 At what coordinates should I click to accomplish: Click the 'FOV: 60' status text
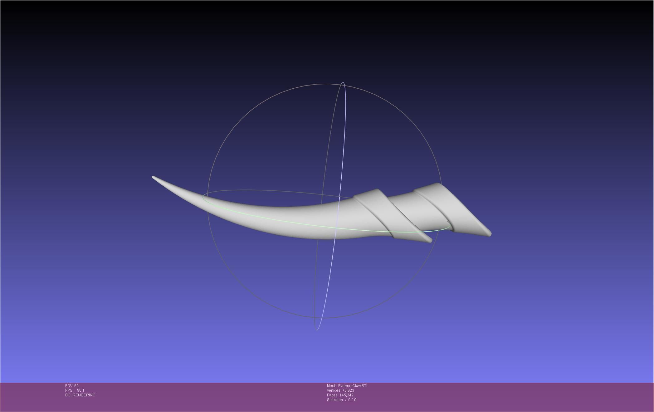[x=72, y=386]
